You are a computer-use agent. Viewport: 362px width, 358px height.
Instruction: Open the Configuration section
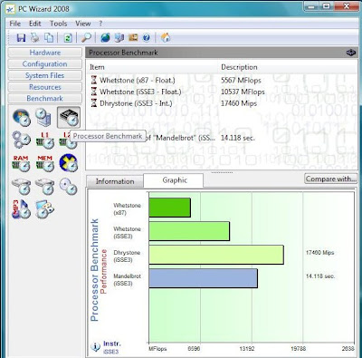pyautogui.click(x=45, y=64)
